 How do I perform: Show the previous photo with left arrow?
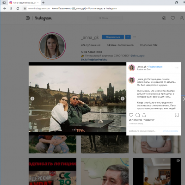click(32, 99)
